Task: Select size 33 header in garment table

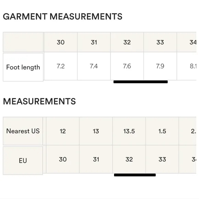Action: [160, 42]
